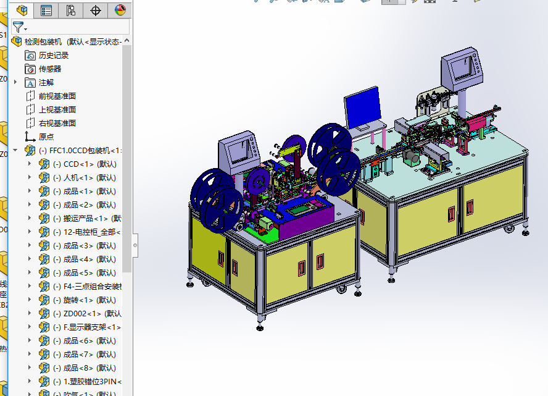Click the 成品<1> assembly icon
Screen dimensions: 548x396
point(44,191)
